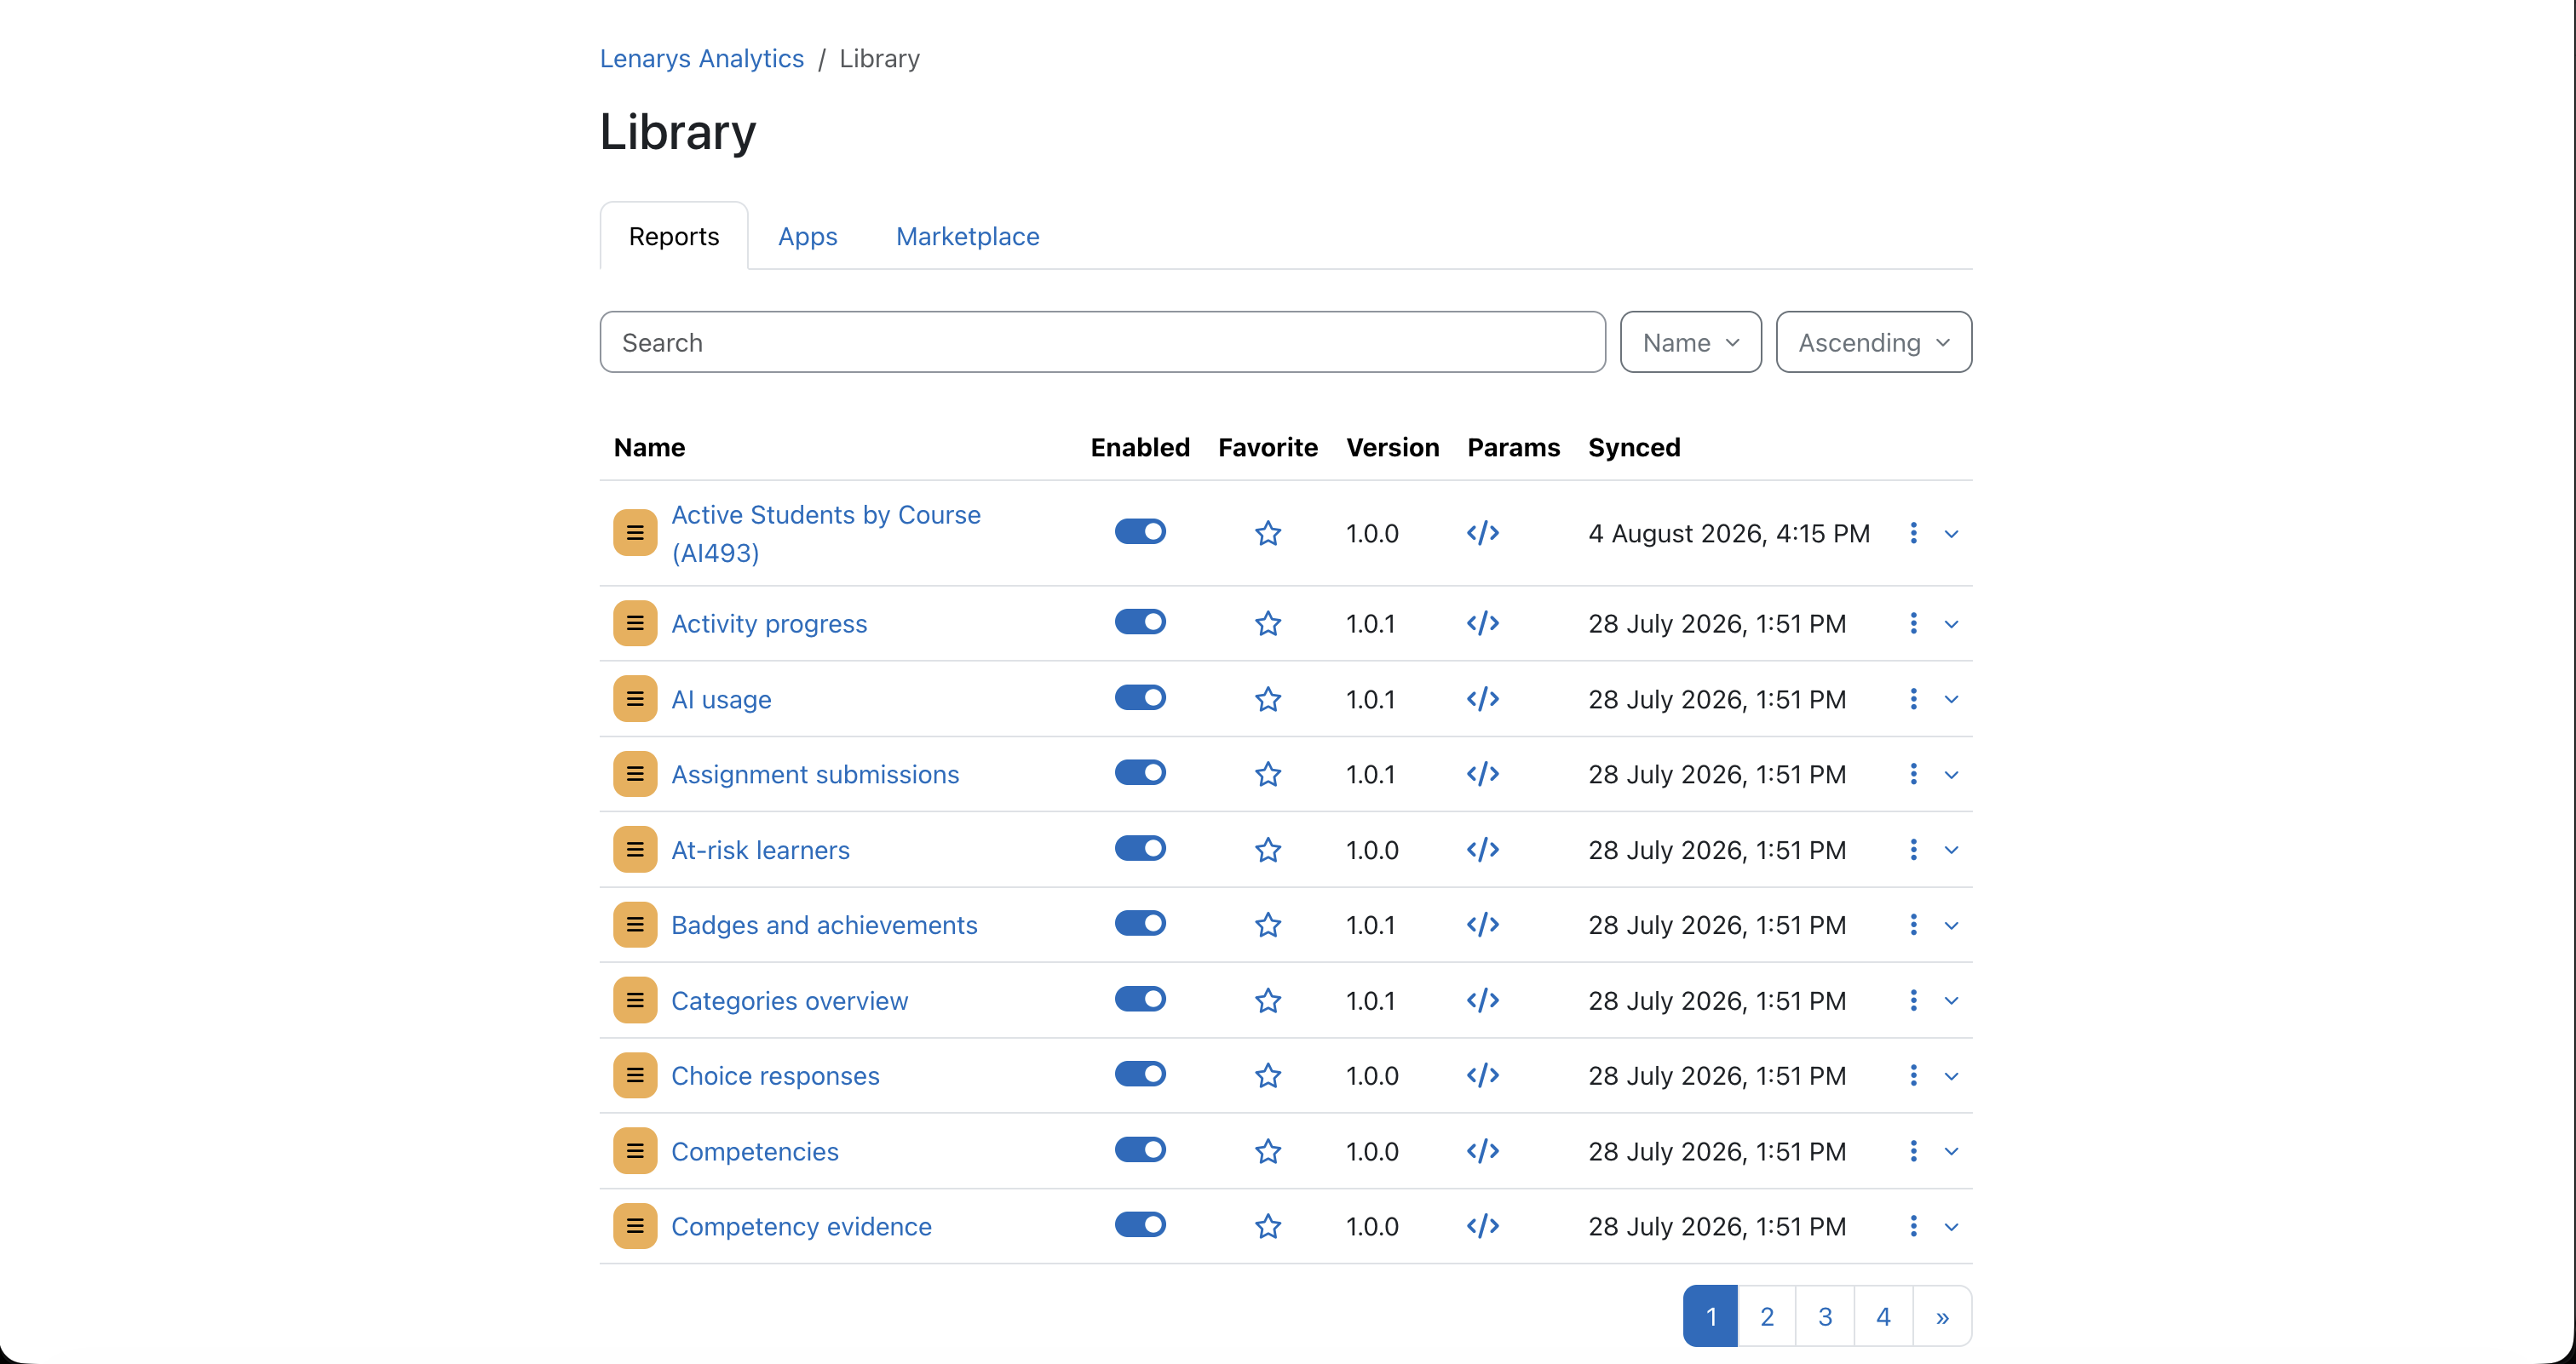Favorite the Competencies report
This screenshot has height=1364, width=2576.
pyautogui.click(x=1268, y=1151)
